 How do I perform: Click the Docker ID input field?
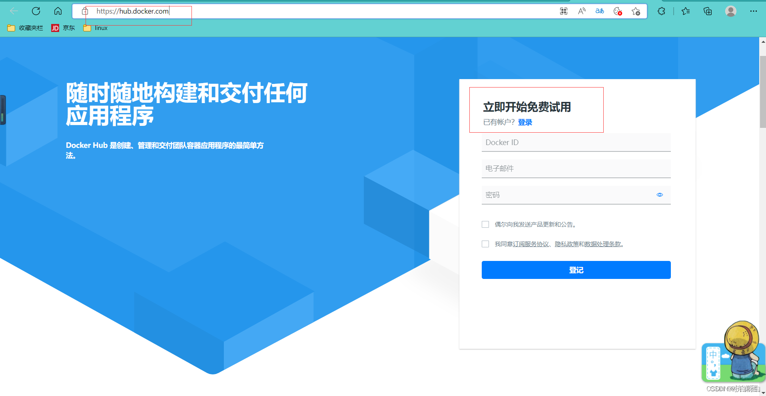coord(576,142)
